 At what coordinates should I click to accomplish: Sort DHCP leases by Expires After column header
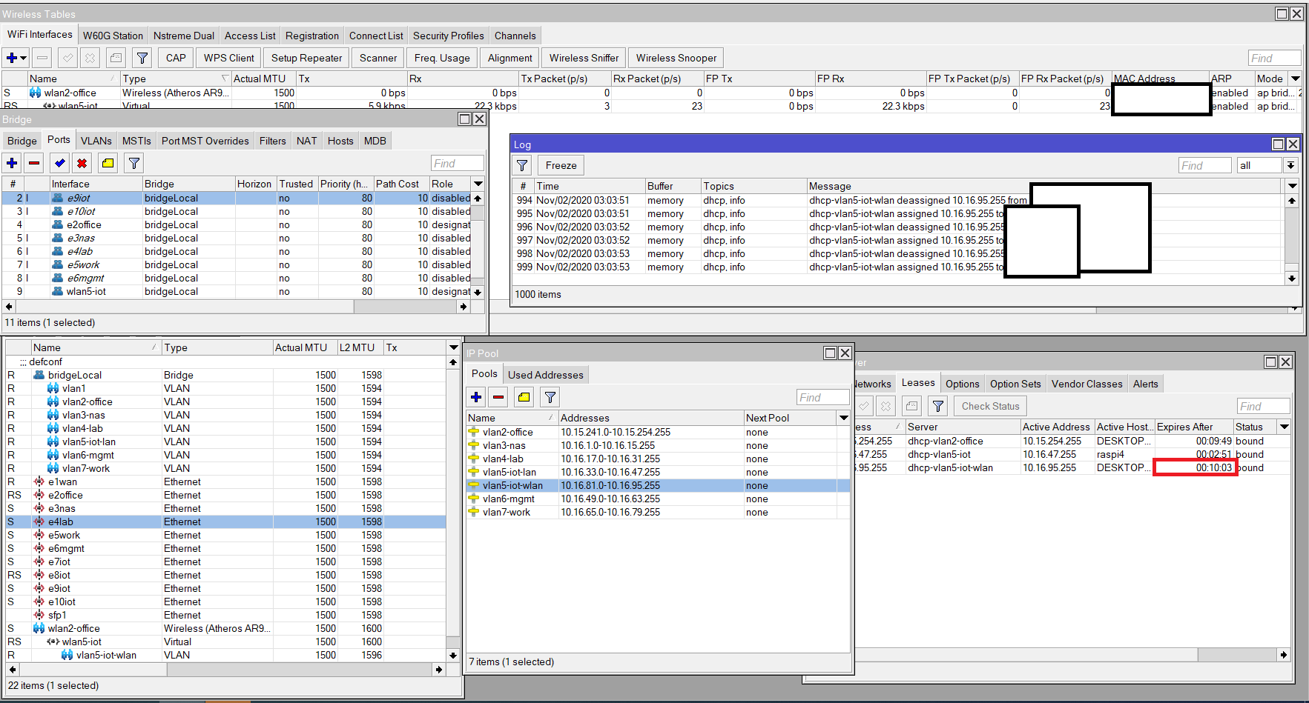pyautogui.click(x=1194, y=427)
